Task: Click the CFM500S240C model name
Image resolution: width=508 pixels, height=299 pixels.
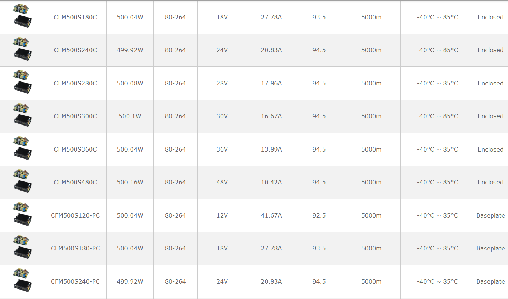Action: [75, 50]
